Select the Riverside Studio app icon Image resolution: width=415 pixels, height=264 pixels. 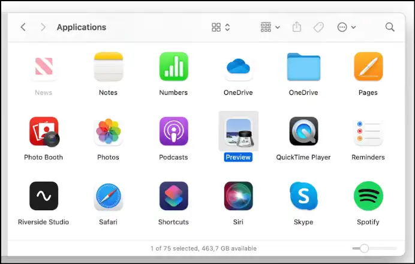coord(44,196)
